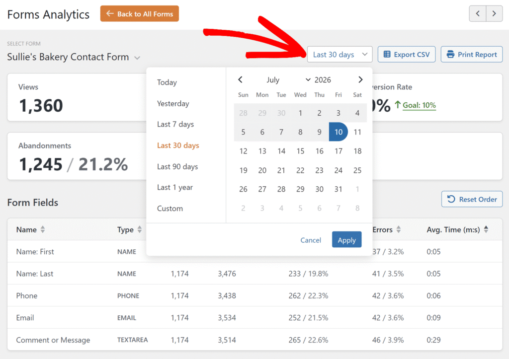Pick July 20 in the calendar
This screenshot has width=509, height=359.
pyautogui.click(x=262, y=170)
